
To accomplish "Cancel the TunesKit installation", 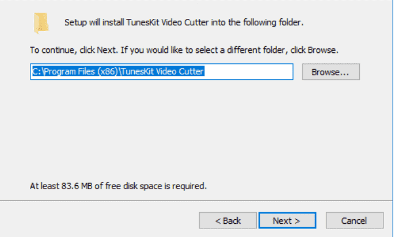I will pos(355,221).
